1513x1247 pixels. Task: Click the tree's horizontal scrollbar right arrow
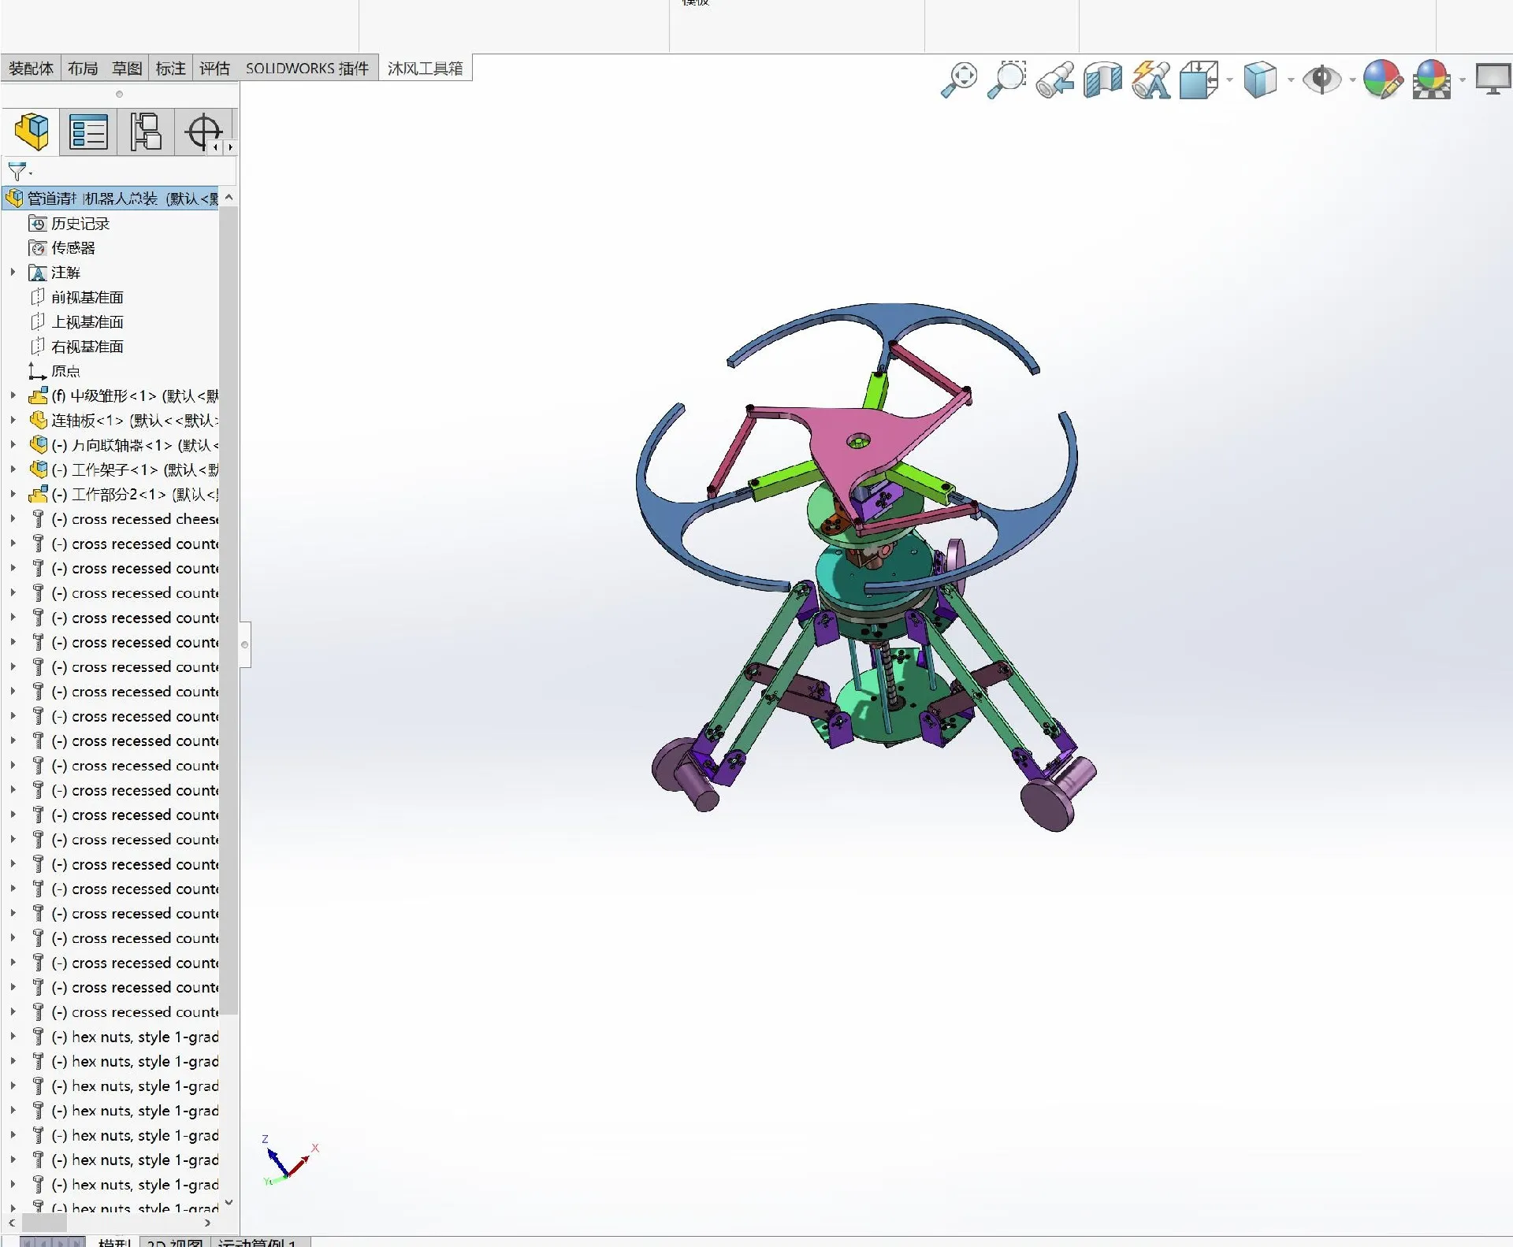(207, 1223)
